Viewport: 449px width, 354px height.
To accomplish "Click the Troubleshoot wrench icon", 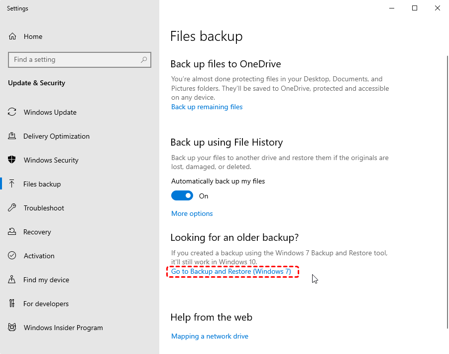I will (x=12, y=208).
